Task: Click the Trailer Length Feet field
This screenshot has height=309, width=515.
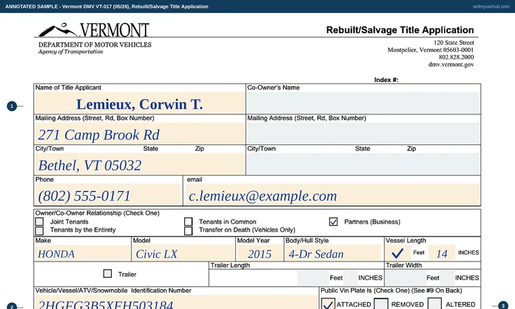Action: pyautogui.click(x=313, y=278)
